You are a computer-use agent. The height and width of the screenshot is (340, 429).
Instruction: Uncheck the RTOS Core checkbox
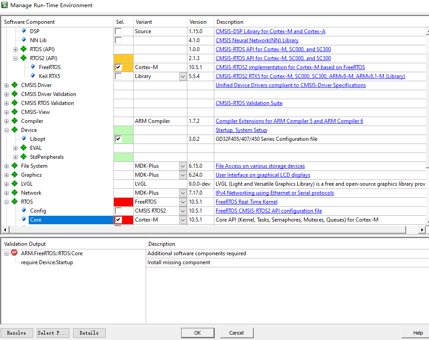118,219
